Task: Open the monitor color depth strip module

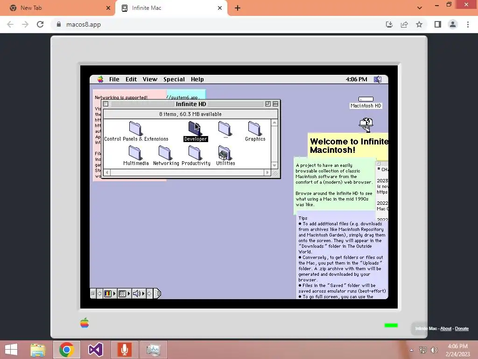Action: click(x=110, y=294)
